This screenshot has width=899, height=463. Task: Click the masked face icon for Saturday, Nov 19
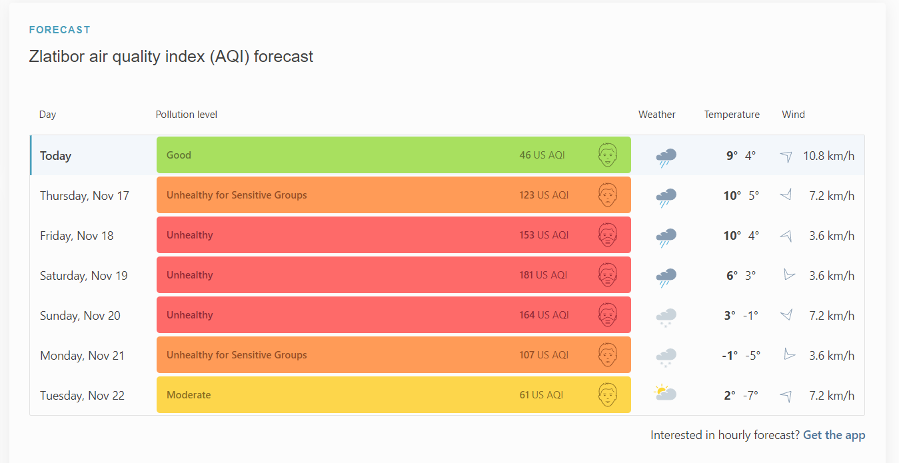pyautogui.click(x=607, y=275)
